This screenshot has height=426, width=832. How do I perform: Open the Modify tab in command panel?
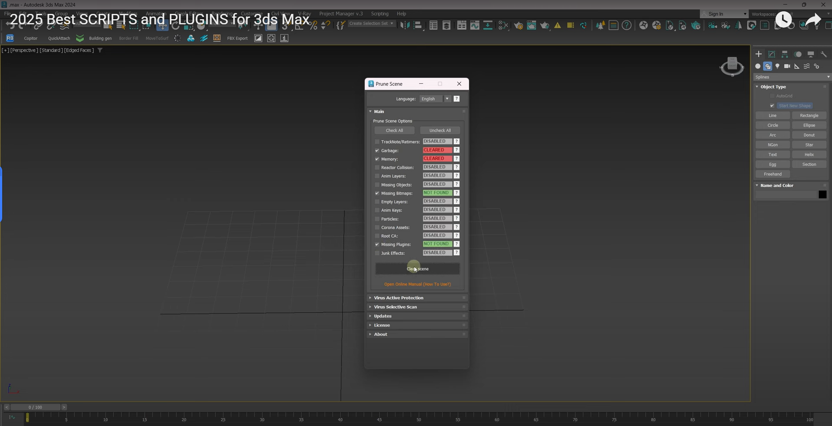point(772,54)
